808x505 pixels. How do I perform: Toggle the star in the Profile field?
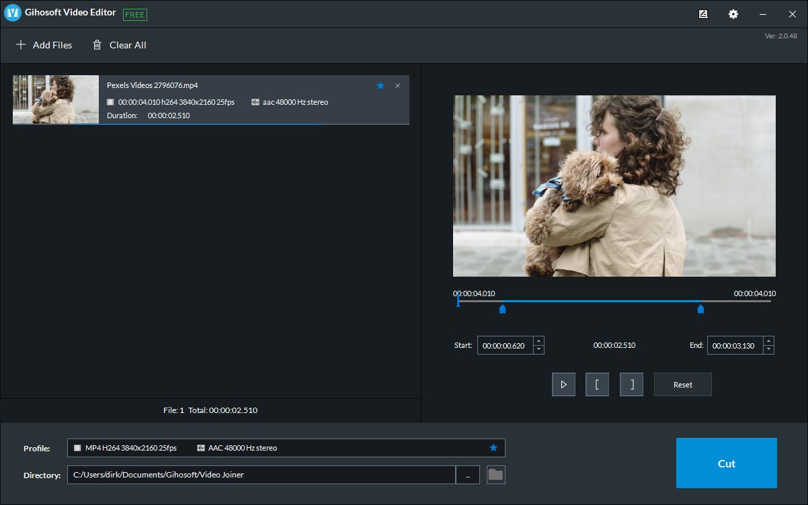(x=493, y=448)
